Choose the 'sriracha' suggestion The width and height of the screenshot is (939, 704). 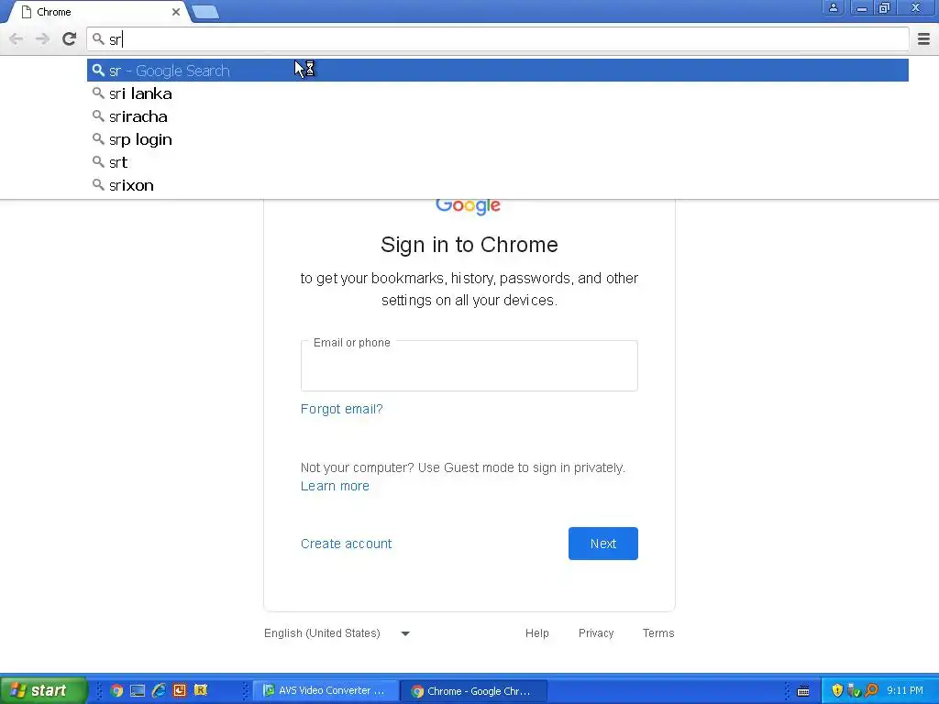click(498, 116)
